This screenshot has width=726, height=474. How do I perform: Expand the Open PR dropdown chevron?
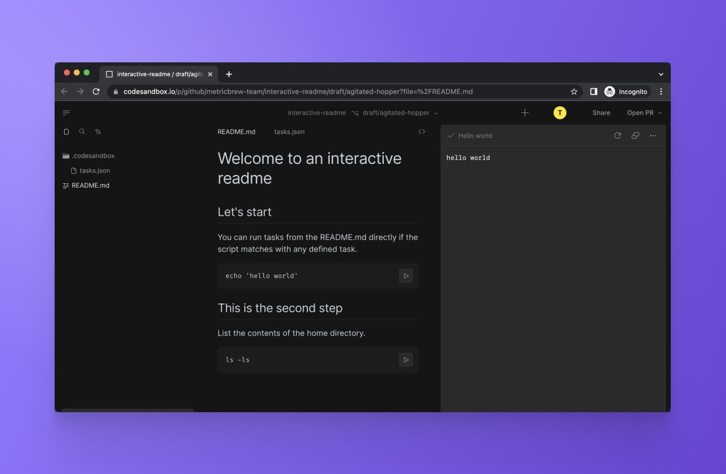click(659, 113)
